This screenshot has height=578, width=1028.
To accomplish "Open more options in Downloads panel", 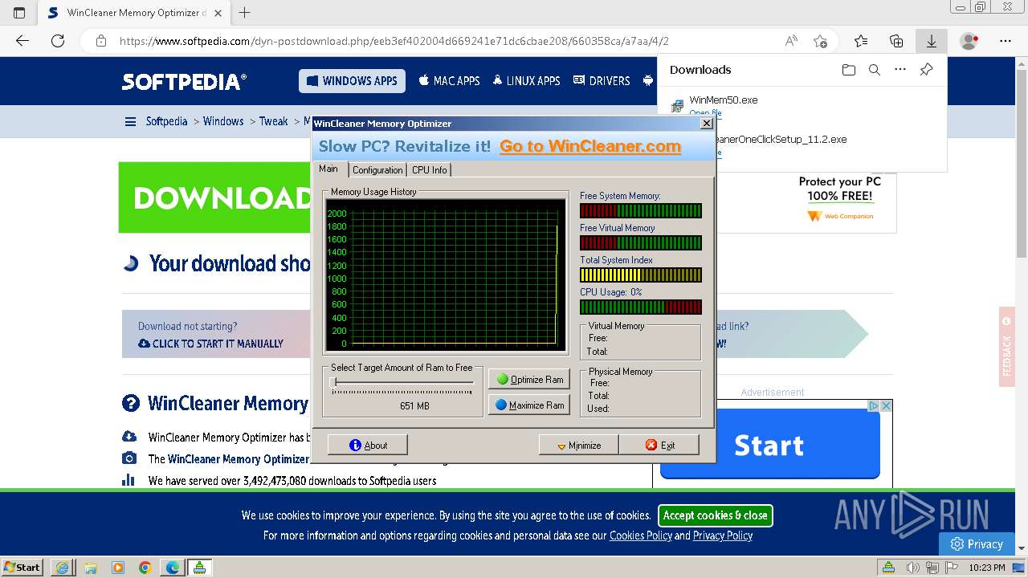I will point(900,70).
